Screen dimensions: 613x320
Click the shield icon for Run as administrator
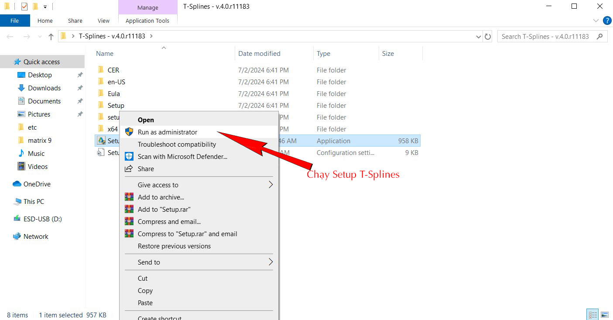[x=129, y=132]
